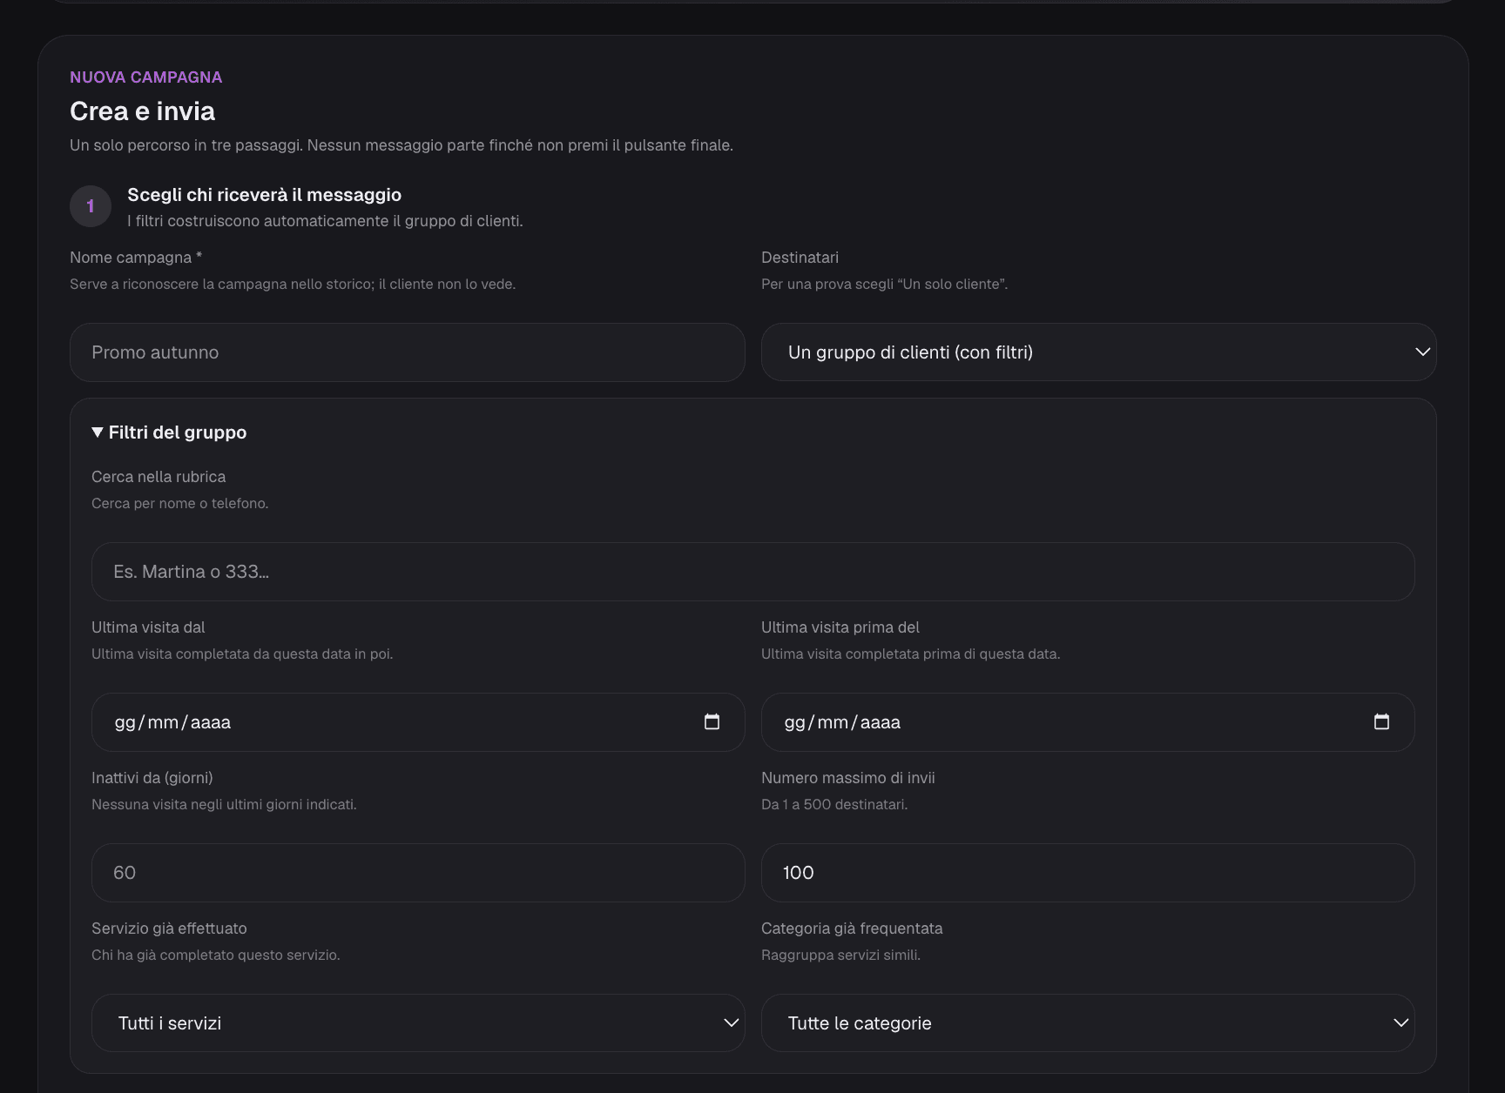The image size is (1505, 1093).
Task: Click the Cerca nella rubrica search field
Action: 752,571
